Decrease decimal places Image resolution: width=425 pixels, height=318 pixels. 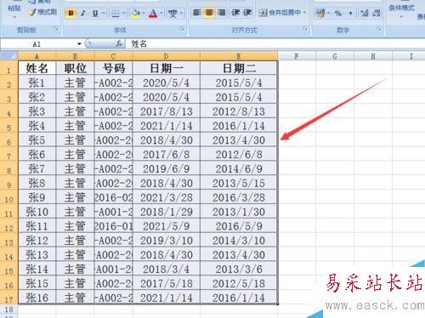point(377,13)
